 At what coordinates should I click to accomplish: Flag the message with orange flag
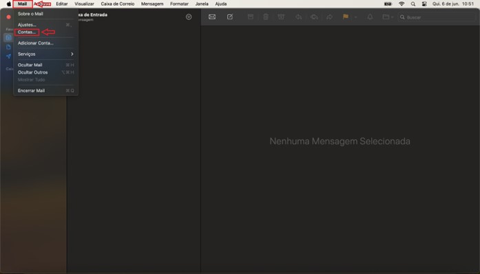346,16
